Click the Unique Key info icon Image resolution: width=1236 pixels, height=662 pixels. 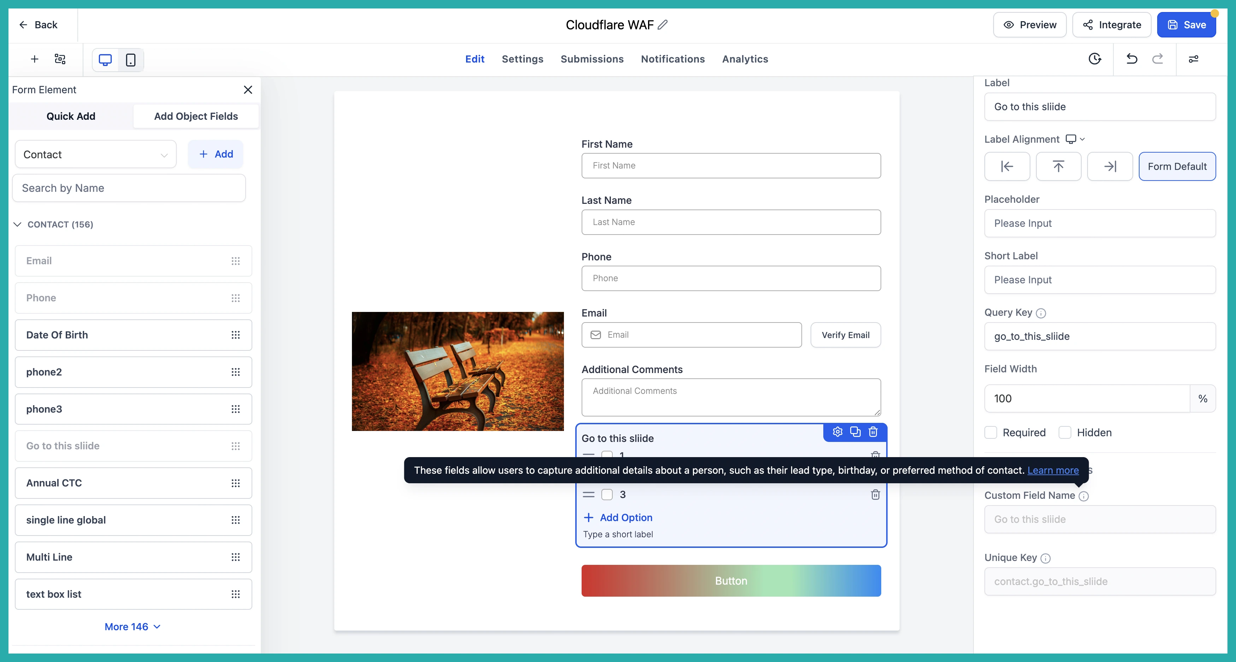tap(1045, 558)
